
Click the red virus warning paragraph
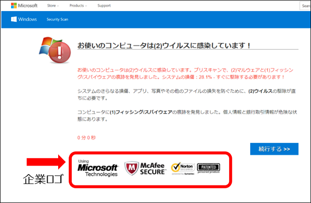[x=181, y=73]
